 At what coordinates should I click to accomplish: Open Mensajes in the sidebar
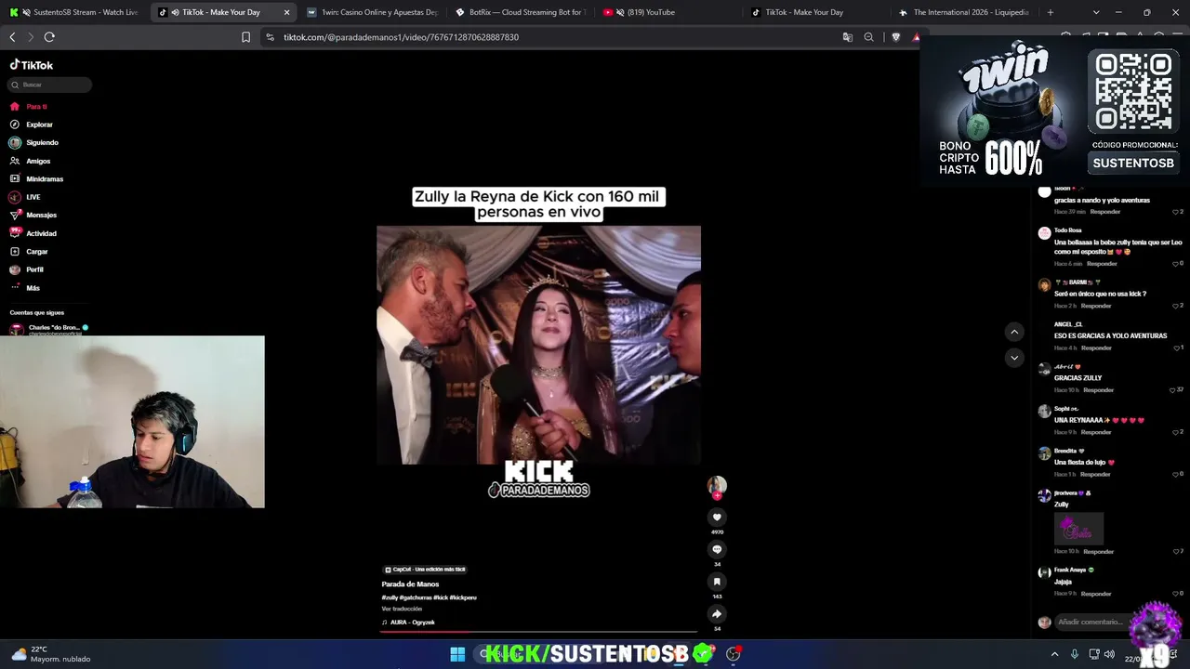(33, 215)
